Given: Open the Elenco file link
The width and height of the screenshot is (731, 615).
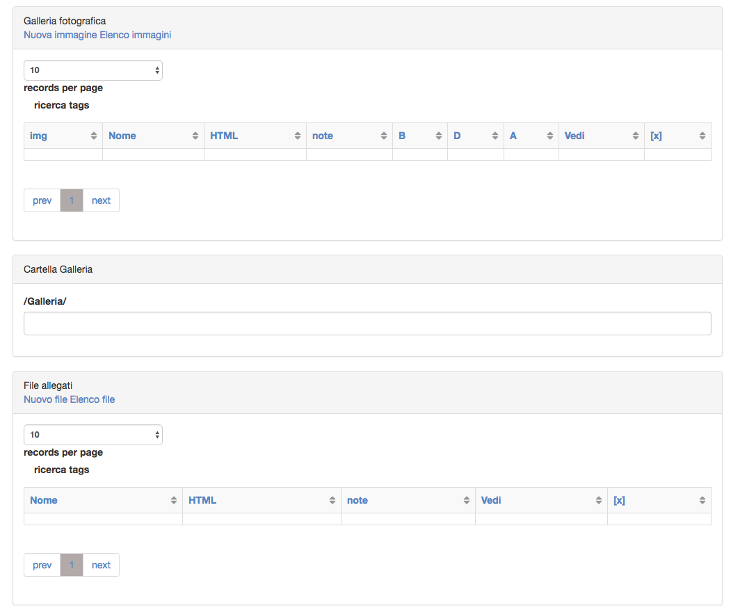Looking at the screenshot, I should tap(93, 399).
